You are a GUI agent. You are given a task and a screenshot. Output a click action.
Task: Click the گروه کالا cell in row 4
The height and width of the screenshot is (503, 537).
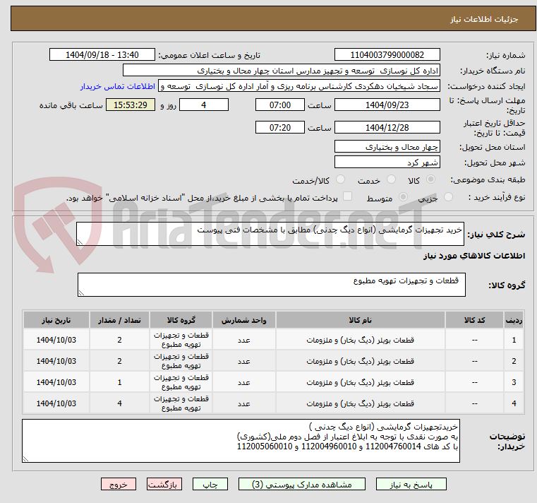pyautogui.click(x=181, y=403)
